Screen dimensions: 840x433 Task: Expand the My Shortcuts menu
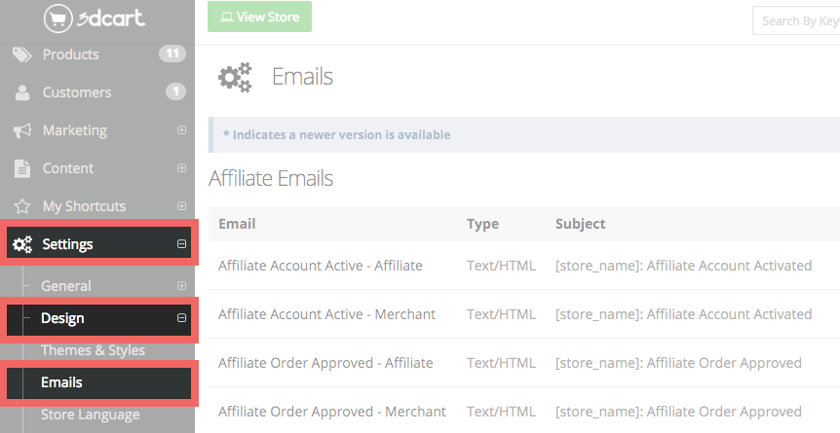[x=181, y=206]
